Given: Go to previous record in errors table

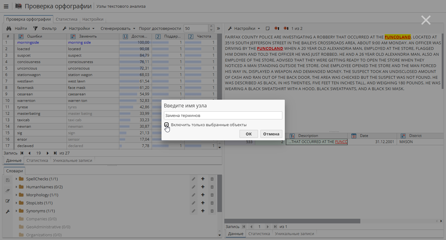Looking at the screenshot, I should tap(30, 153).
